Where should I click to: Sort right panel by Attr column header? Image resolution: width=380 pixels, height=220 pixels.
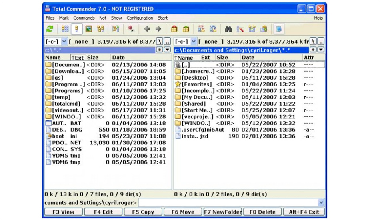[x=314, y=58]
